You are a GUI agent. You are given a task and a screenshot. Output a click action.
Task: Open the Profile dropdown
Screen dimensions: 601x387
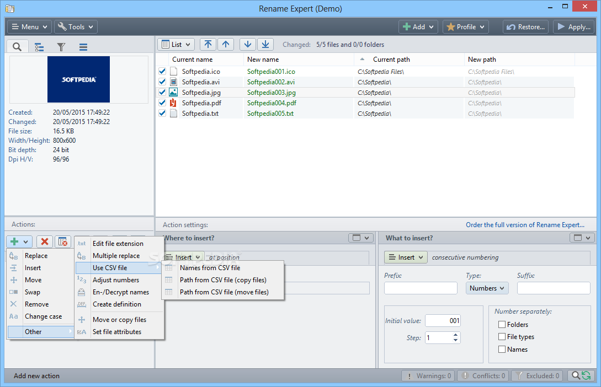coord(466,27)
